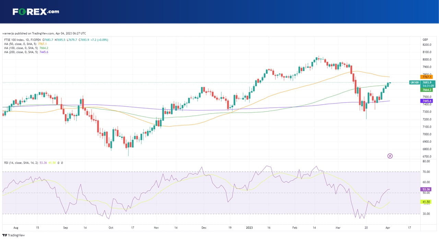Screen dimensions: 439x247
Task: Click the Oct label on the time axis
Action: (111, 227)
